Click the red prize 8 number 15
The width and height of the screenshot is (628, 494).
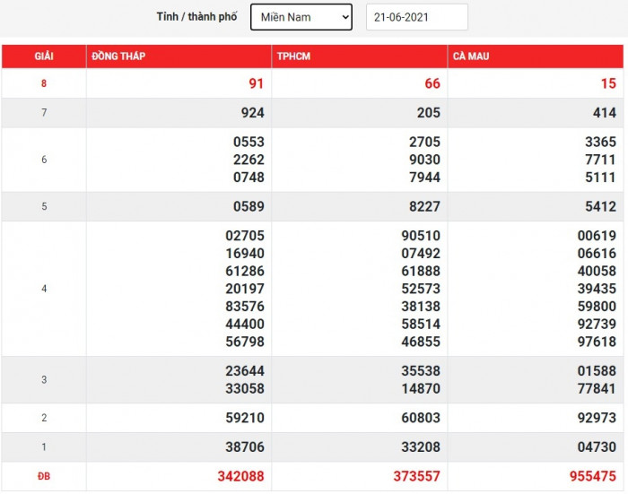coord(607,83)
